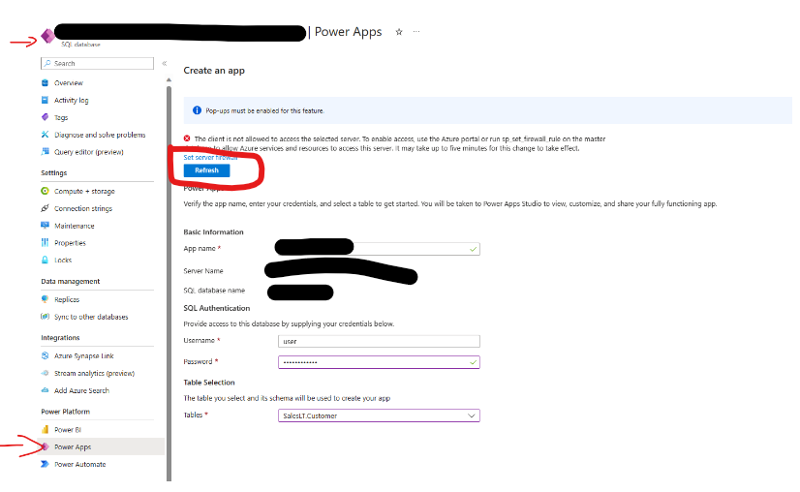Click the Maintenance icon
Screen dimensions: 800x492
coord(45,225)
